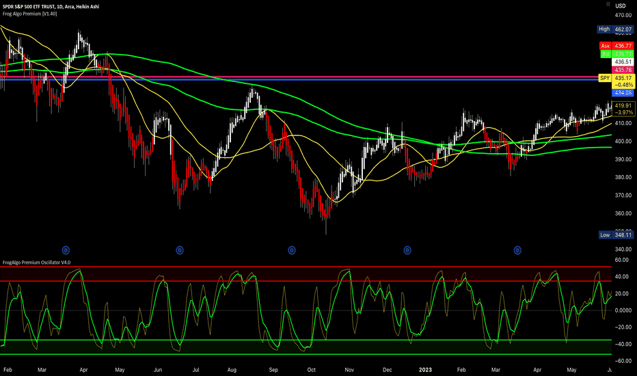This screenshot has height=376, width=637.
Task: Click the 60.00 oscillator axis value
Action: click(x=621, y=260)
